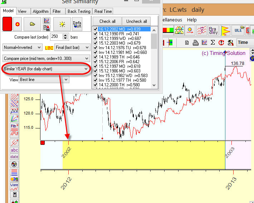254x203 pixels.
Task: Click the large red color button
Action: (x=7, y=24)
